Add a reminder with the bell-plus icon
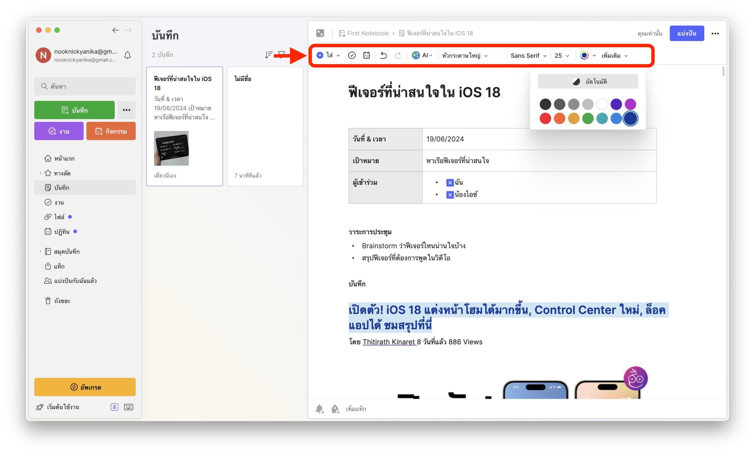Image resolution: width=755 pixels, height=455 pixels. point(320,409)
